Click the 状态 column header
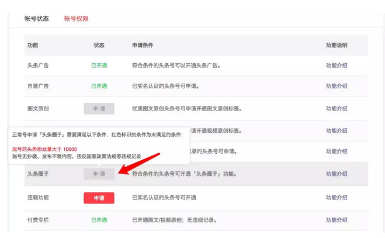 pos(99,45)
